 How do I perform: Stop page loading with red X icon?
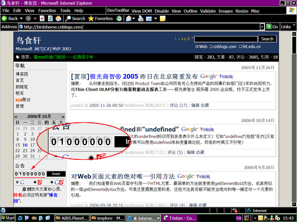click(42, 18)
